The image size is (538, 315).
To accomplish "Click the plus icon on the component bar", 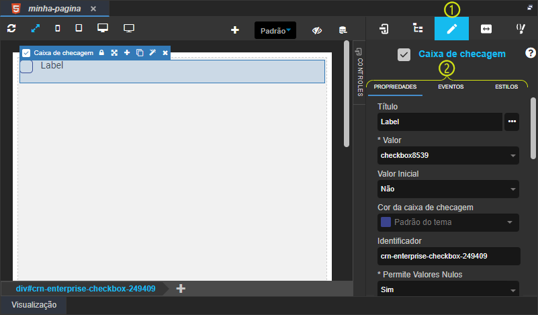I will click(127, 53).
